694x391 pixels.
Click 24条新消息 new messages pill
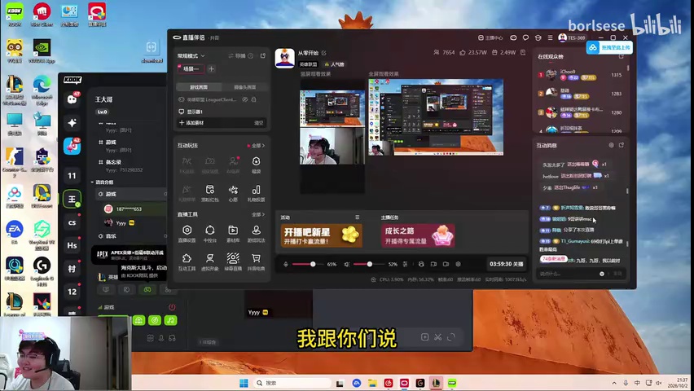coord(553,258)
